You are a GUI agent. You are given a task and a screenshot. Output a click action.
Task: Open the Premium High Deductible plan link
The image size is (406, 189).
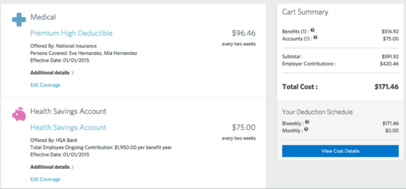(x=71, y=33)
